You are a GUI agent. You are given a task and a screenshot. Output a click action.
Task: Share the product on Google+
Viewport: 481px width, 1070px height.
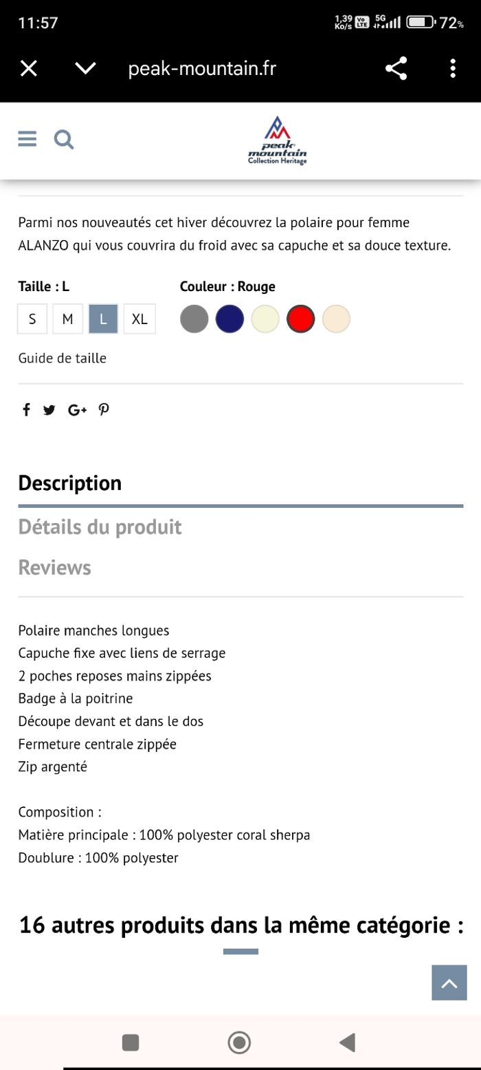76,409
